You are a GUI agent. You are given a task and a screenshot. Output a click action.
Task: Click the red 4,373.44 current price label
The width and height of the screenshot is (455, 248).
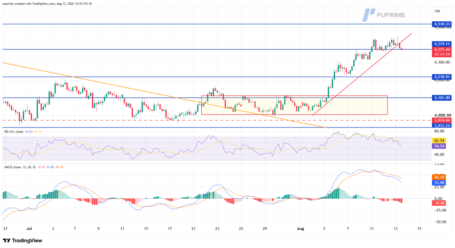click(x=442, y=49)
